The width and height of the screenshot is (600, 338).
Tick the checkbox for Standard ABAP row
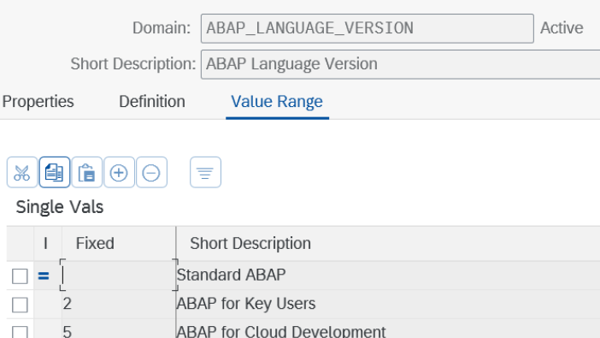tap(20, 276)
